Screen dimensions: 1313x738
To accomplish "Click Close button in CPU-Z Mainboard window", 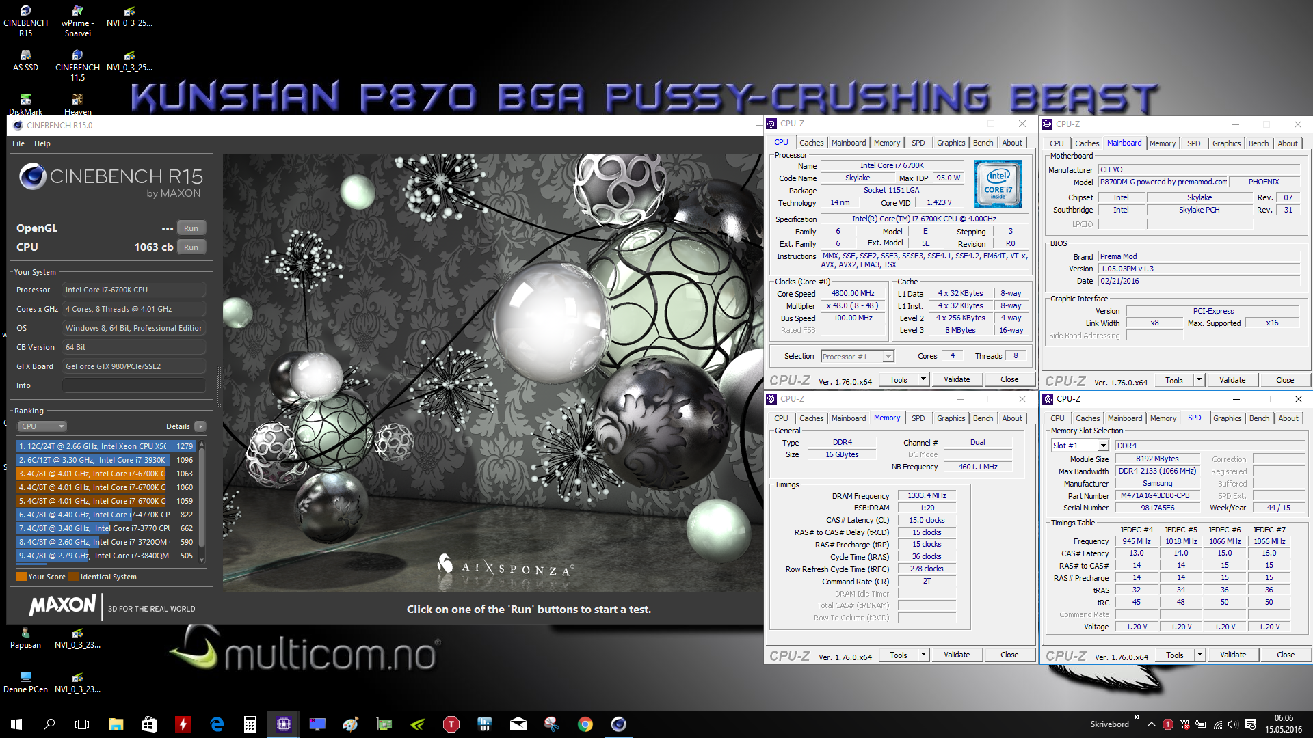I will tap(1285, 380).
